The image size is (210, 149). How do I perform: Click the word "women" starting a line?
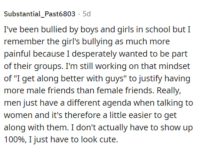pos(18,115)
